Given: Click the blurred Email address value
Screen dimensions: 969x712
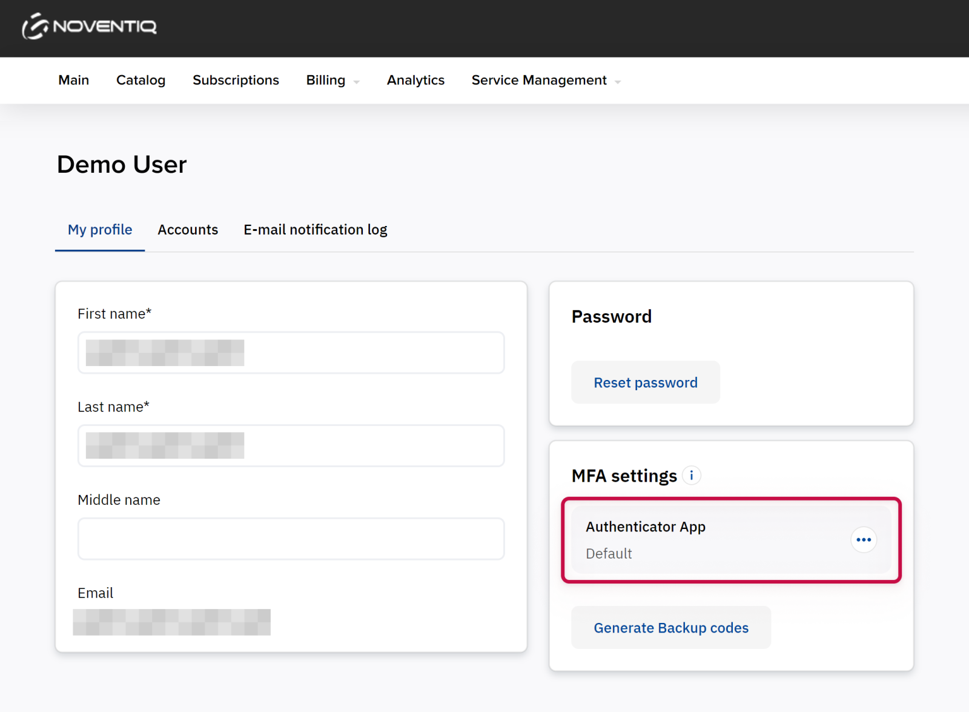Looking at the screenshot, I should [171, 622].
